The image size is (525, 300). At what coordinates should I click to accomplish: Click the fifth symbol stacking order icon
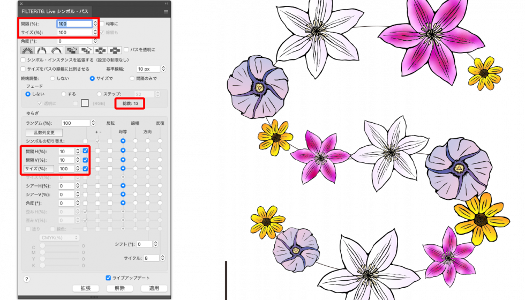(x=85, y=50)
